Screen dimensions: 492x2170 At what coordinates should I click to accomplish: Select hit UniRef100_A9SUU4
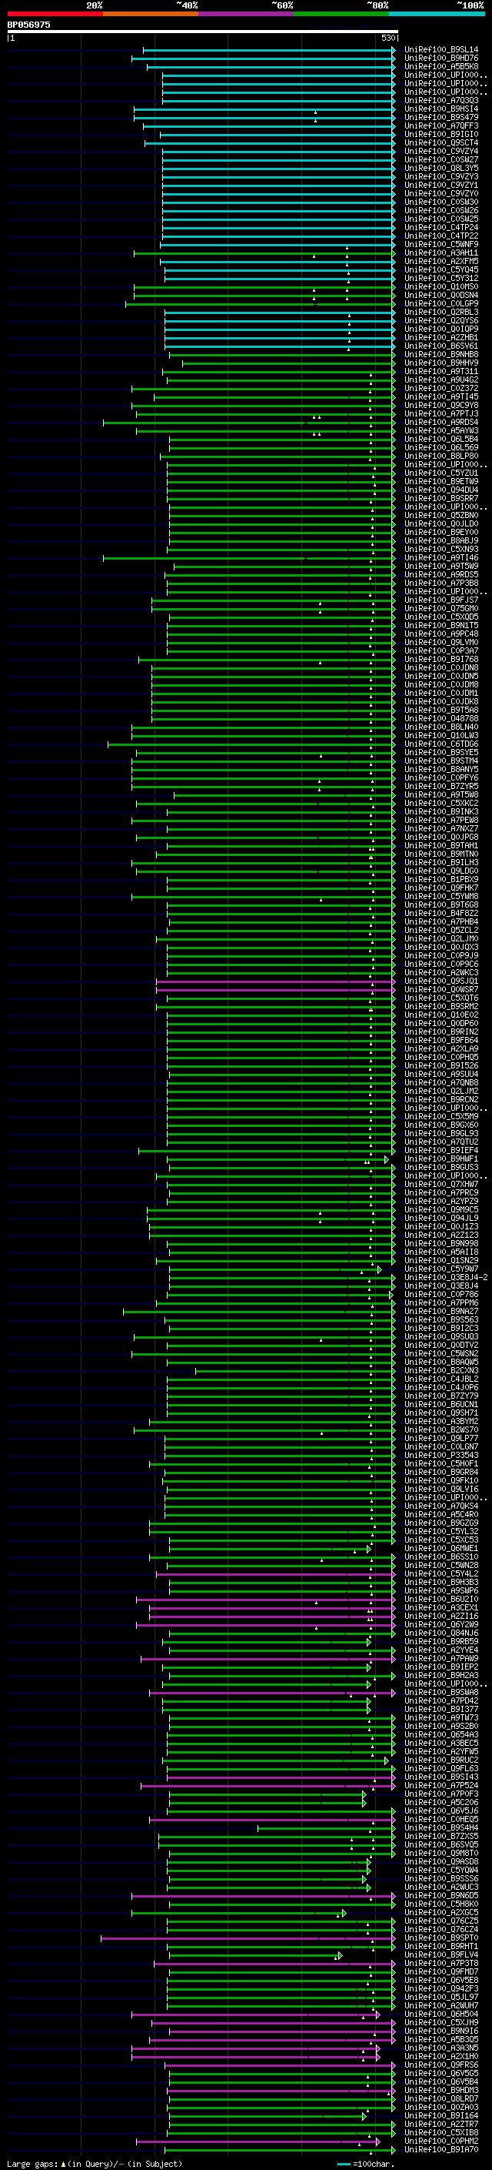[441, 1074]
